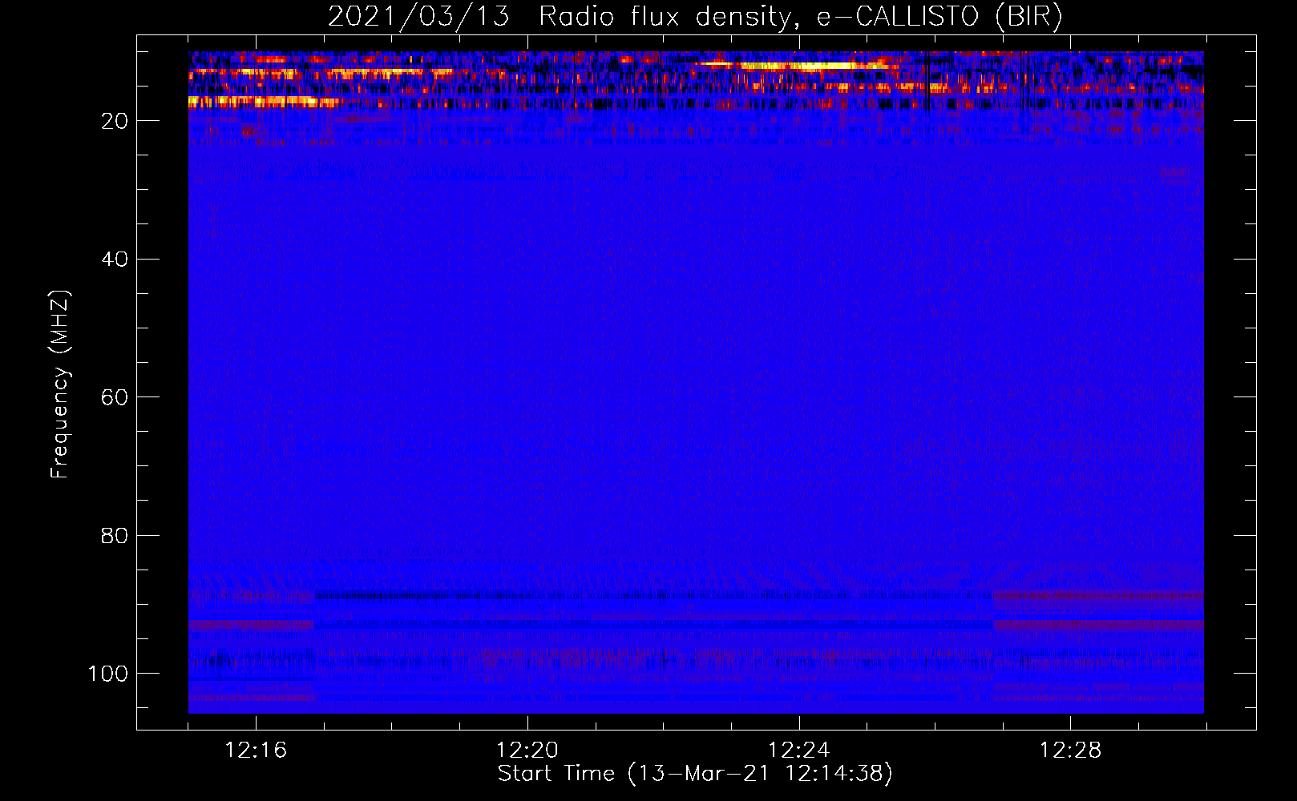Click the plot title '2021/03/13 Radio flux density, e-CALLISTO (BIR)'
Image resolution: width=1297 pixels, height=801 pixels.
(x=695, y=17)
